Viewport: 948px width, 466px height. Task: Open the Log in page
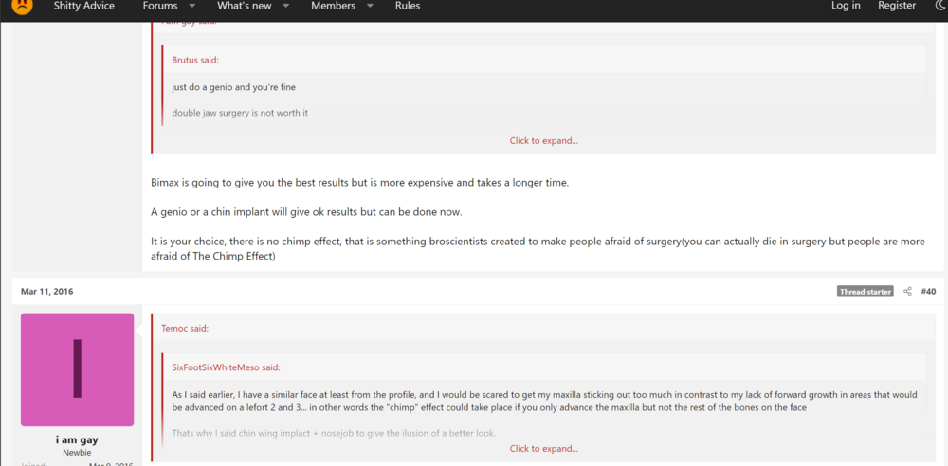pos(846,6)
